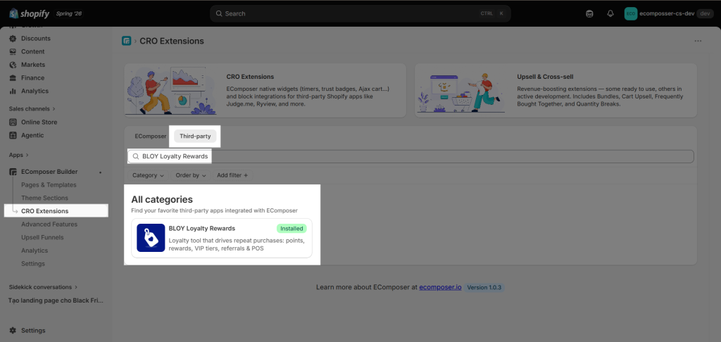The width and height of the screenshot is (721, 342).
Task: Follow the ecomposer.io link
Action: pyautogui.click(x=440, y=287)
